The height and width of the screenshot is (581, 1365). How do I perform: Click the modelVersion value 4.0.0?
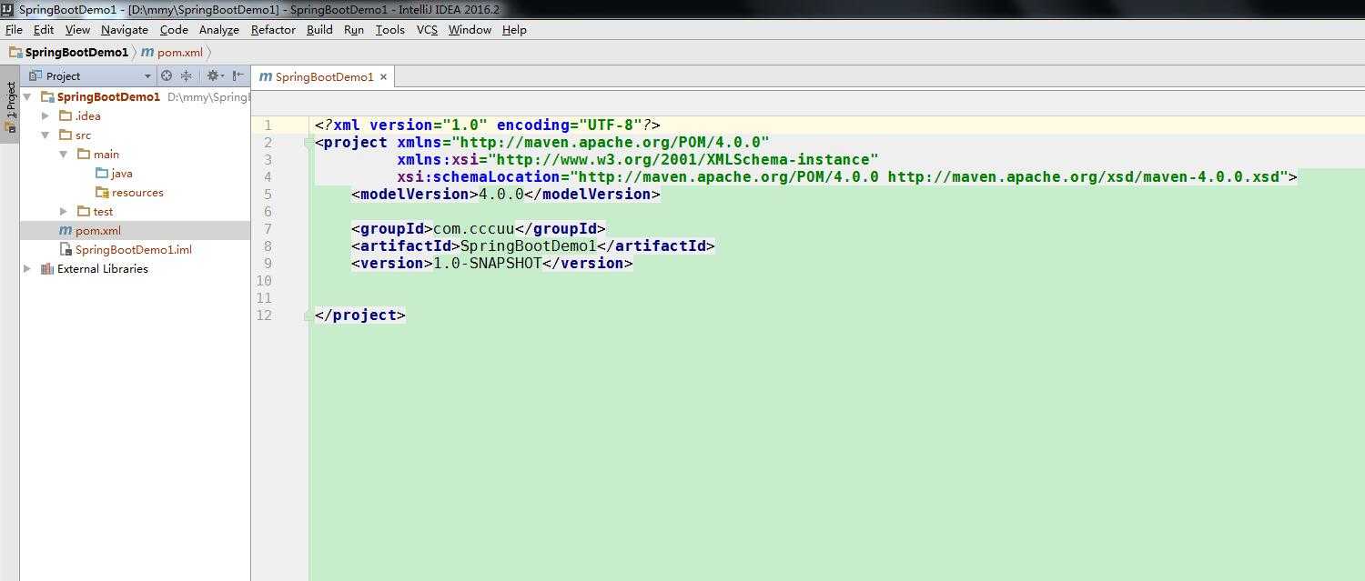(x=501, y=194)
